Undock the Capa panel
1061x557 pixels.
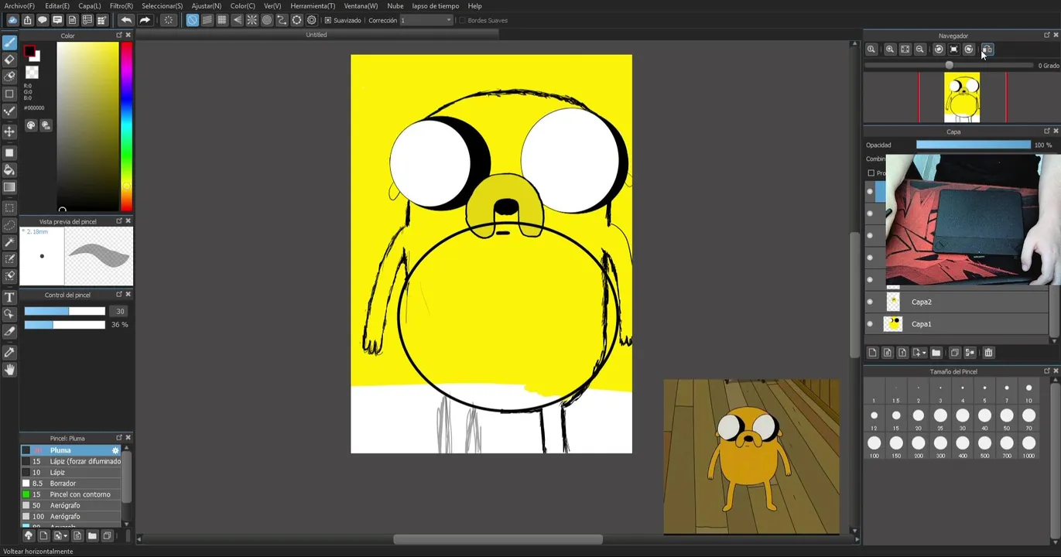[x=1047, y=132]
